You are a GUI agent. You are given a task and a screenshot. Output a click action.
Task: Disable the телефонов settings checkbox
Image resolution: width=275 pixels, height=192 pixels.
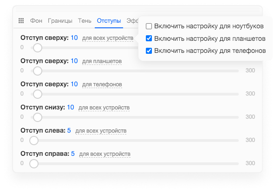point(149,51)
